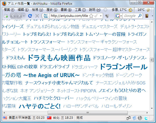Viewport: 156px width, 123px height.
Task: Click the 16°C night weather icon
Action: pos(148,10)
